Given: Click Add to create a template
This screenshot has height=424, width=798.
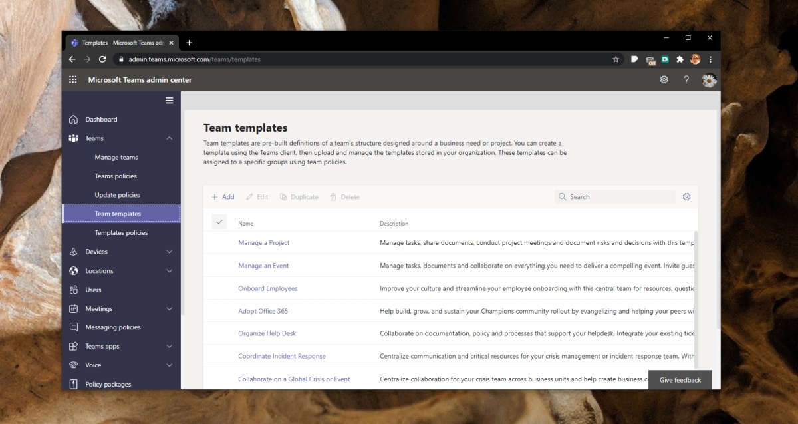Looking at the screenshot, I should click(x=223, y=197).
